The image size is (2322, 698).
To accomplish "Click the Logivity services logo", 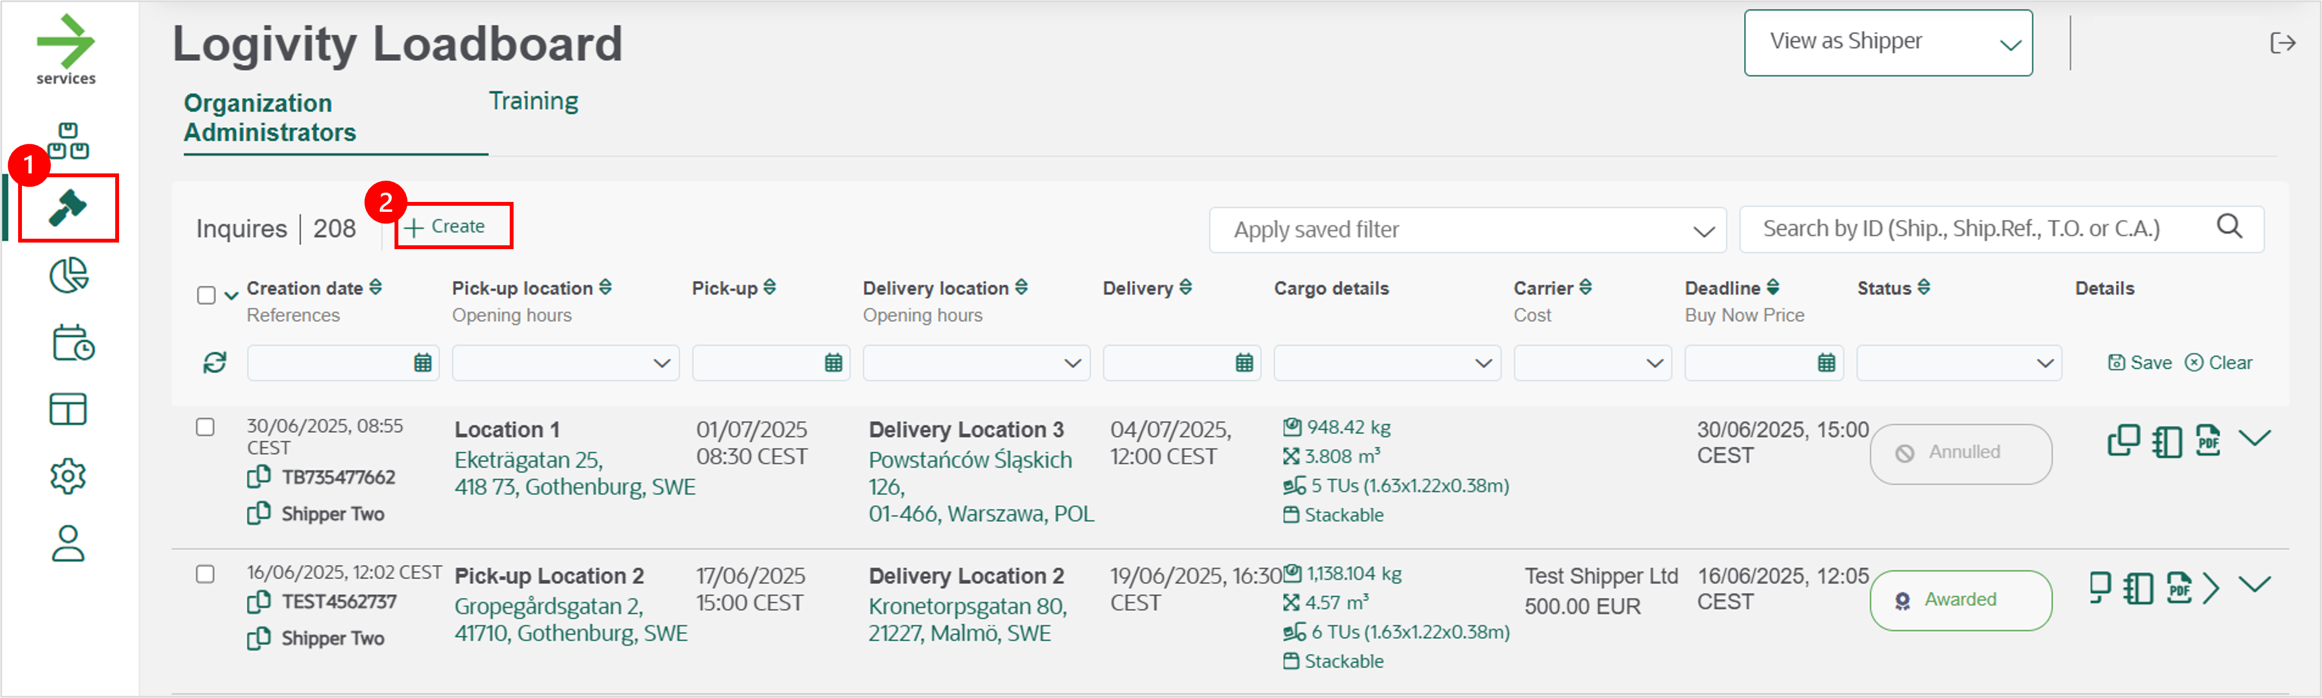I will (x=66, y=49).
